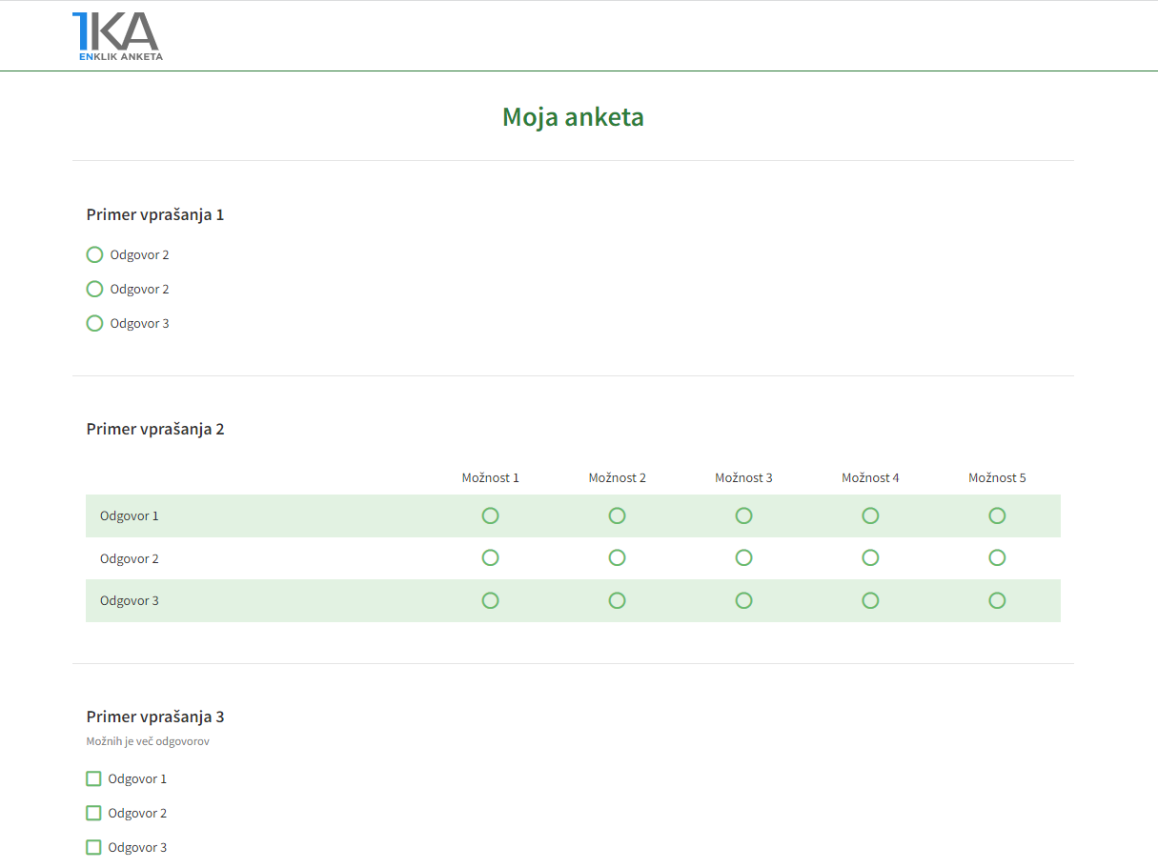Click the Odgovor 3 label text in question 1
Image resolution: width=1158 pixels, height=868 pixels.
(x=140, y=323)
